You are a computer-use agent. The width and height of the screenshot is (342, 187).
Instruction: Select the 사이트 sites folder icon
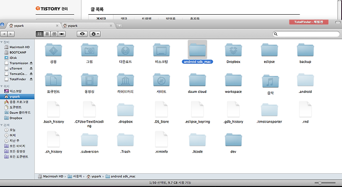tap(161, 80)
